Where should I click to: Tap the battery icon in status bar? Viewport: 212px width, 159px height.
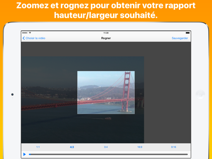pyautogui.click(x=188, y=33)
